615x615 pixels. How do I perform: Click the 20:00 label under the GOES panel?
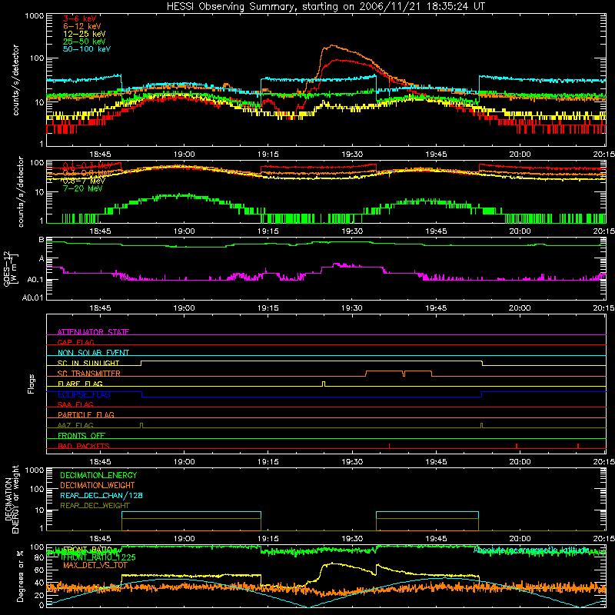(x=520, y=308)
